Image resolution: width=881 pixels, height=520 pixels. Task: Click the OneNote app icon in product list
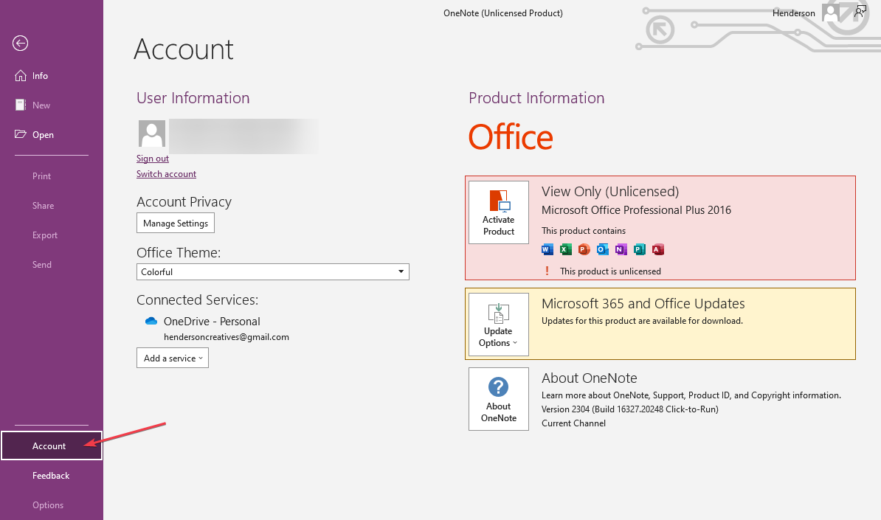tap(621, 249)
